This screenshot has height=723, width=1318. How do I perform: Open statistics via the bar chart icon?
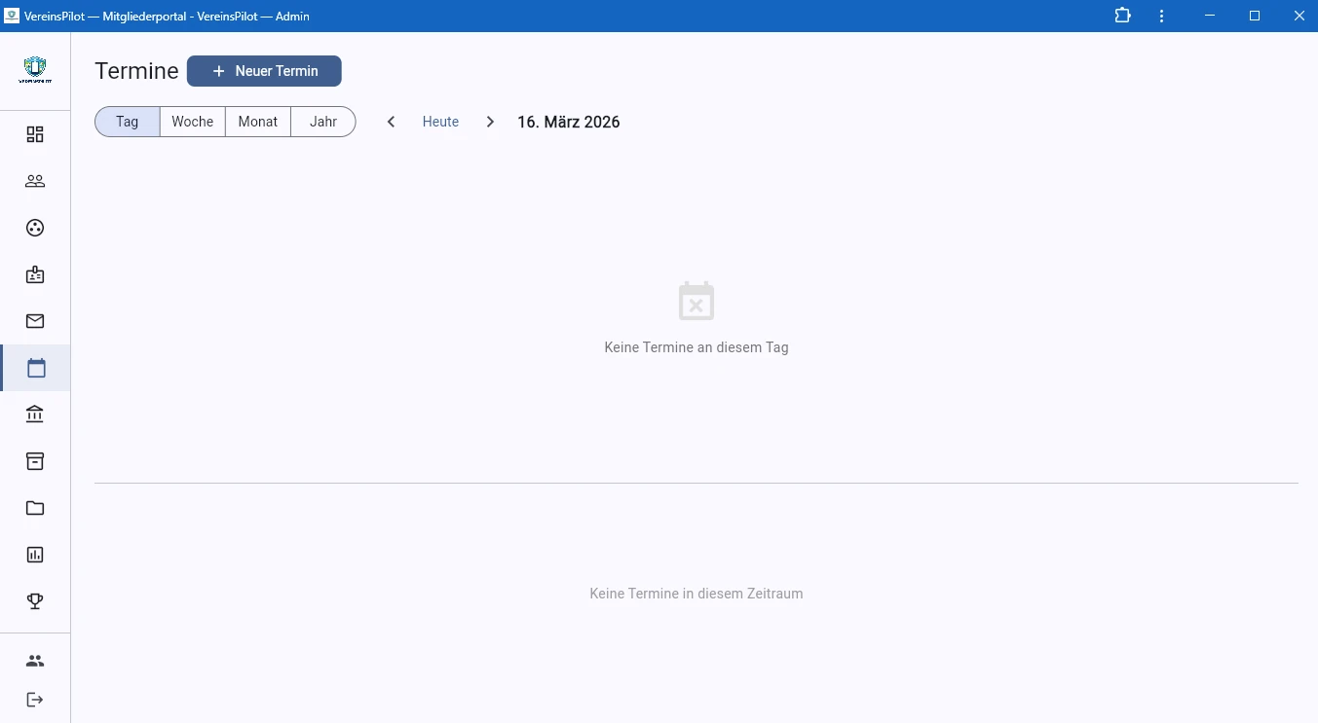[35, 555]
